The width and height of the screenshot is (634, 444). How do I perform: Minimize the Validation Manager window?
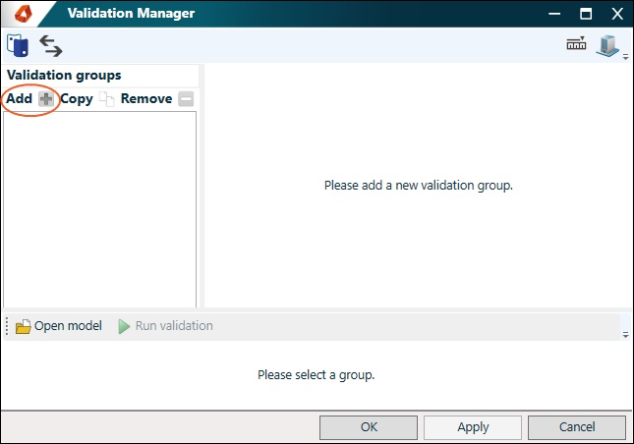click(554, 14)
